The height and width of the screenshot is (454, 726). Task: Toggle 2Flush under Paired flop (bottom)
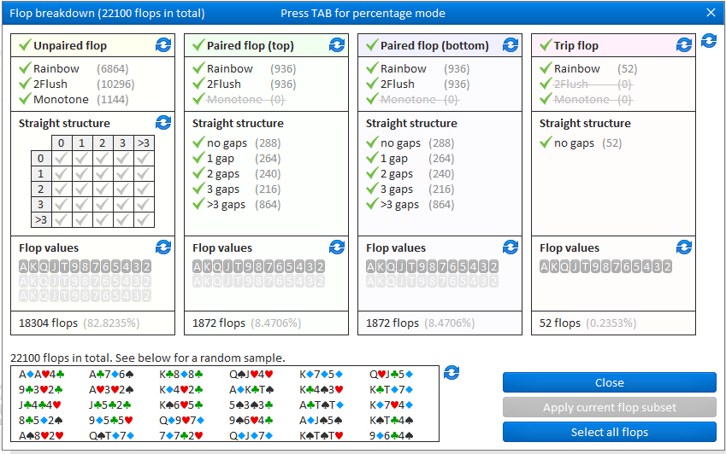point(372,84)
